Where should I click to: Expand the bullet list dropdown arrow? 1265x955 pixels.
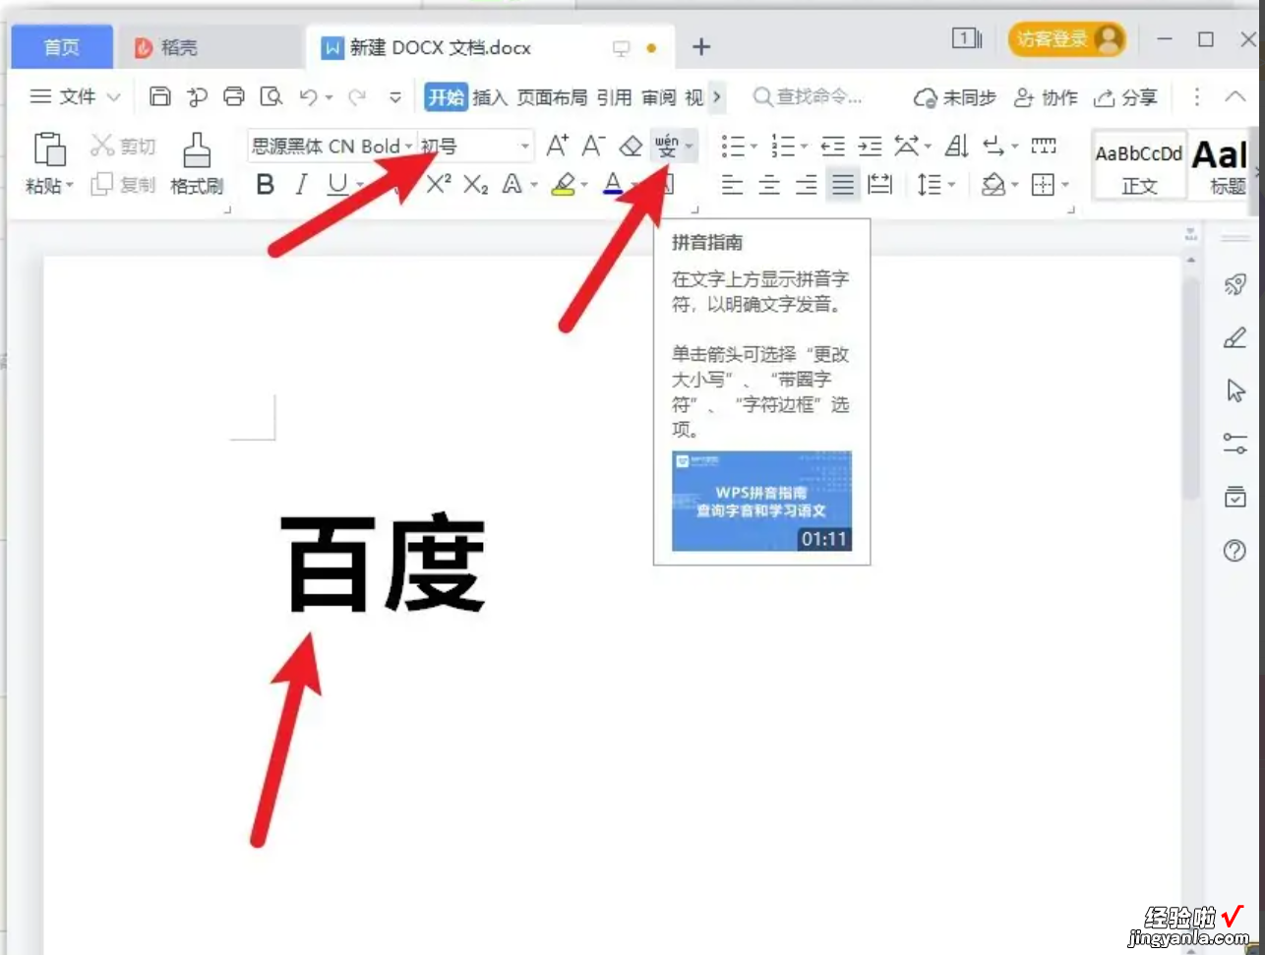pos(753,147)
